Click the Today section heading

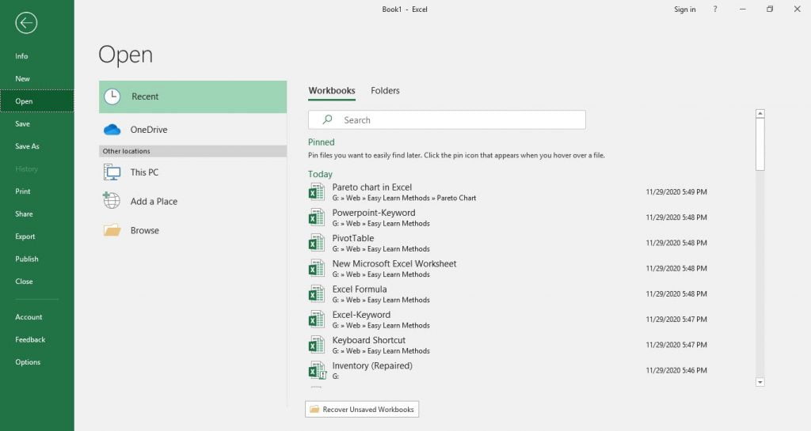(x=320, y=174)
